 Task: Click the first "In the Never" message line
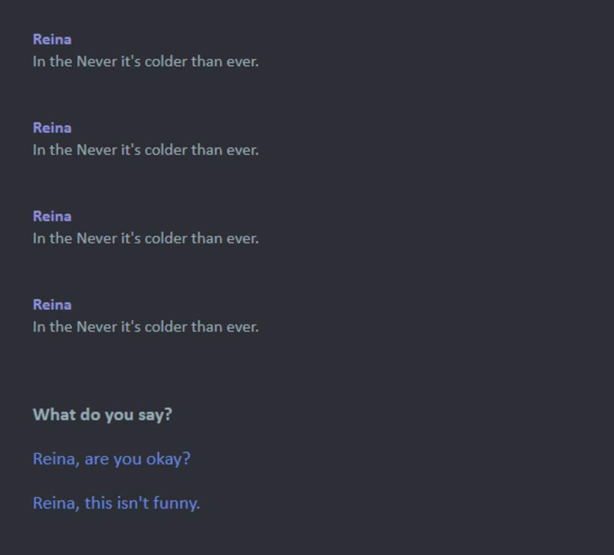point(145,62)
